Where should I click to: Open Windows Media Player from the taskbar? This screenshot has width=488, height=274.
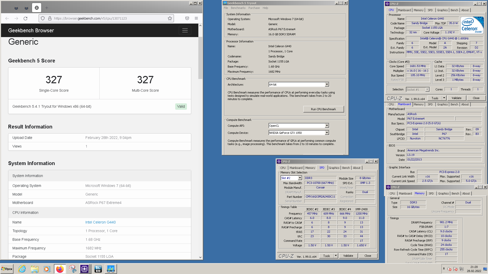pos(47,269)
